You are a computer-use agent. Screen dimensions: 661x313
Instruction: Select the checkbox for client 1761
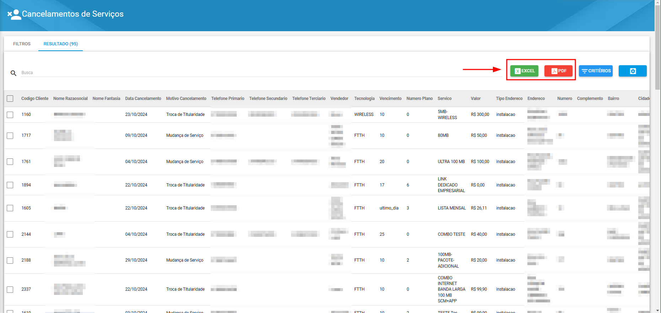[x=10, y=162]
